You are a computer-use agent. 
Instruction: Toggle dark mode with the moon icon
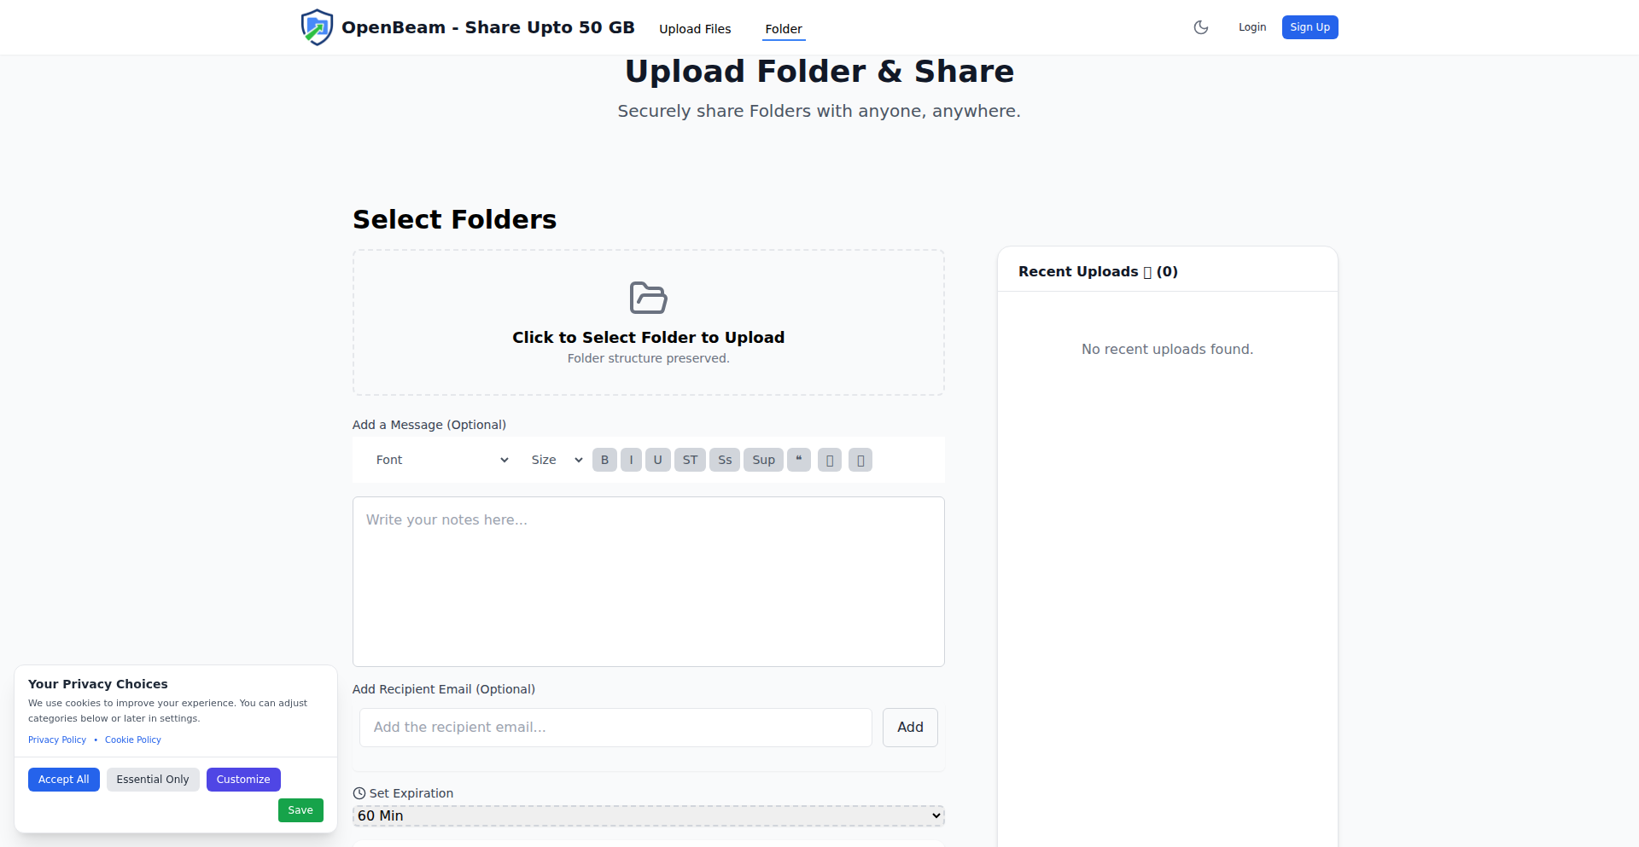click(x=1201, y=27)
